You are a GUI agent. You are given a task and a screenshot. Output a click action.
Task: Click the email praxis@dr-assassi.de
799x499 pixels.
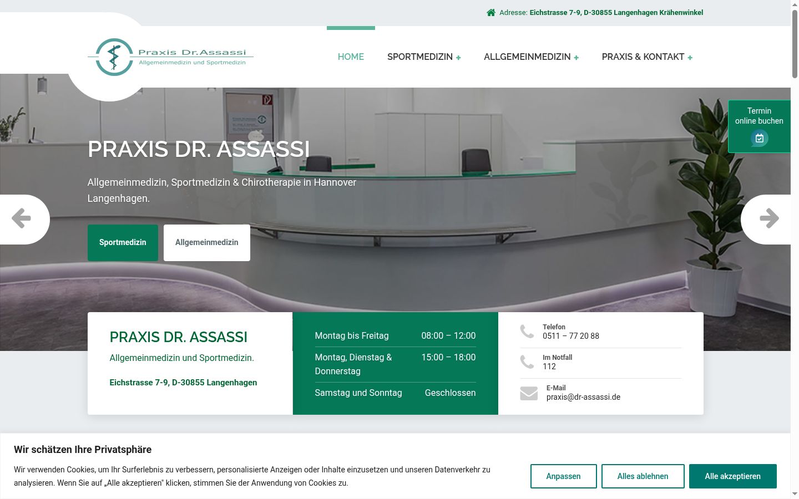click(x=583, y=397)
